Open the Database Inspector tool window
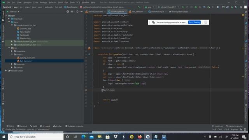The image size is (249, 140). [x=74, y=126]
